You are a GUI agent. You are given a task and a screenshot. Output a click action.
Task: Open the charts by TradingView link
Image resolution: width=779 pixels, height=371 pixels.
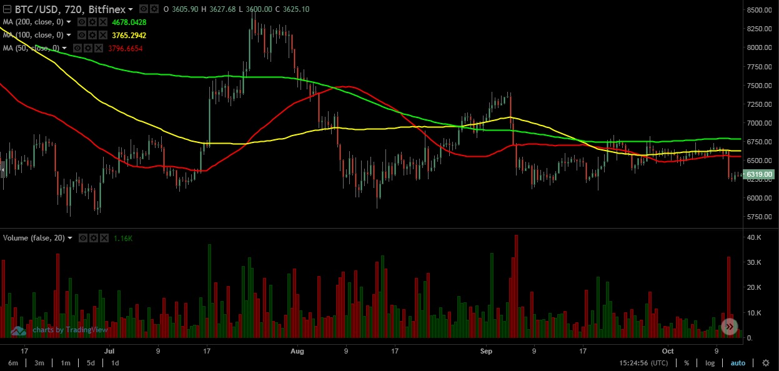(x=70, y=330)
